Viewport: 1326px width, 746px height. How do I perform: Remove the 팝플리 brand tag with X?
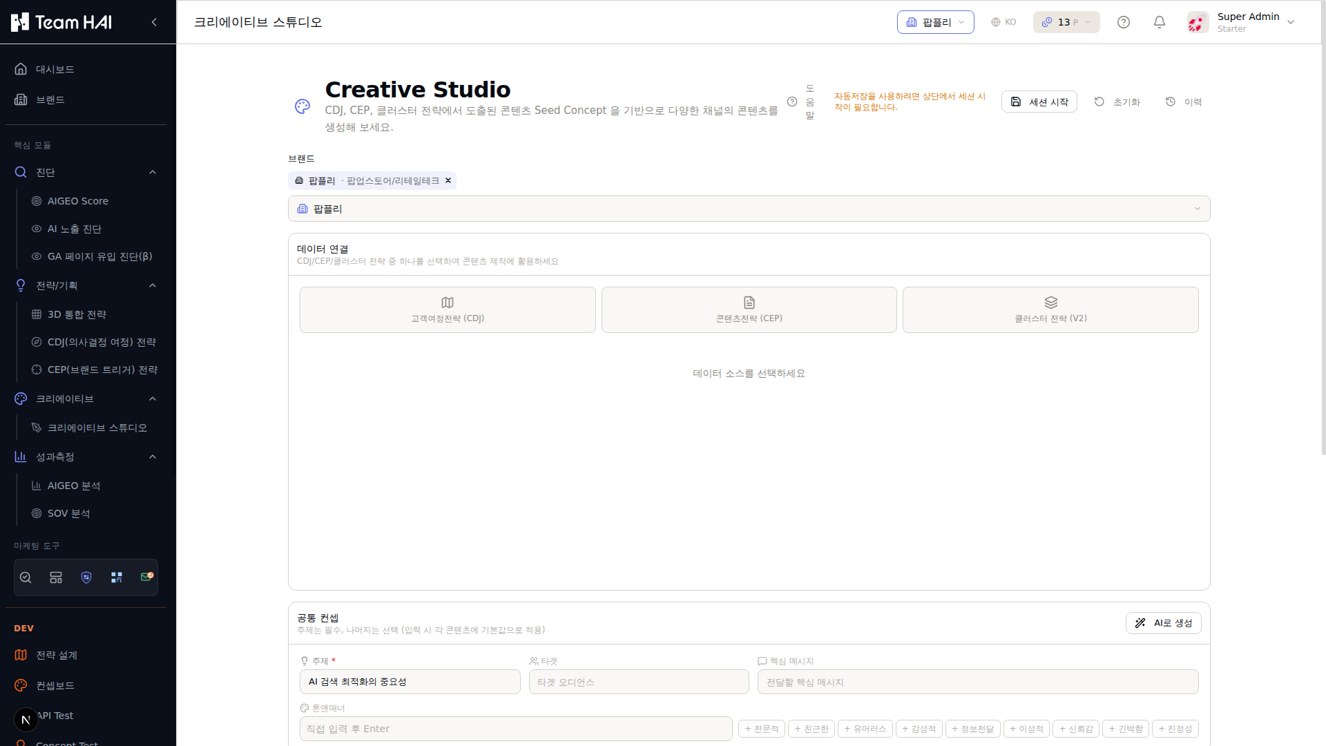(448, 180)
